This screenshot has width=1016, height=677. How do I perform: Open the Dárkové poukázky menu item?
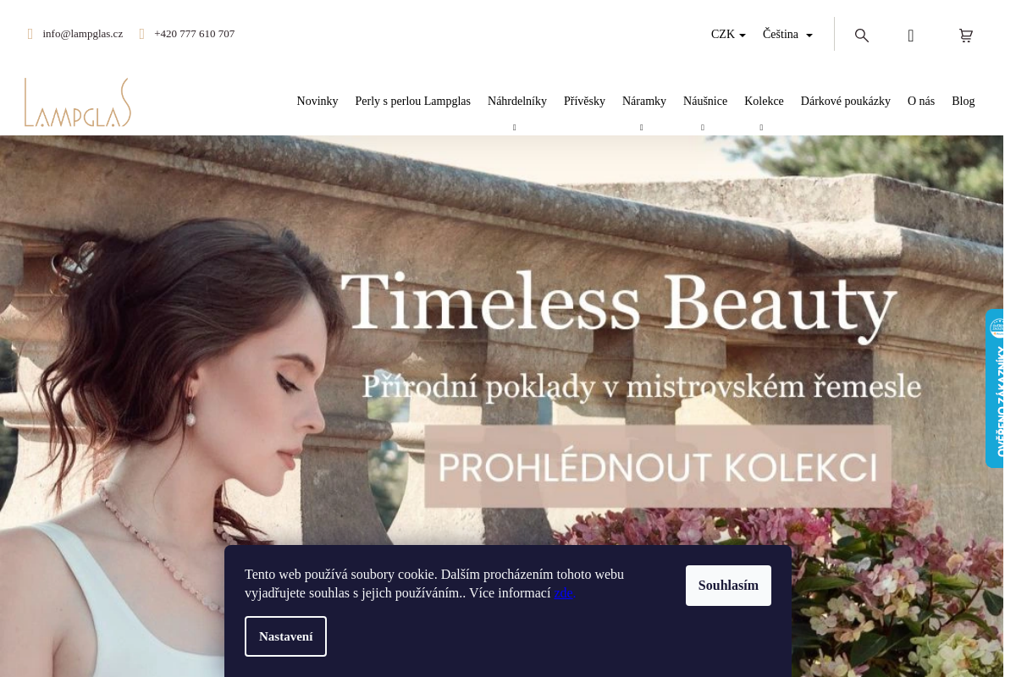point(846,102)
